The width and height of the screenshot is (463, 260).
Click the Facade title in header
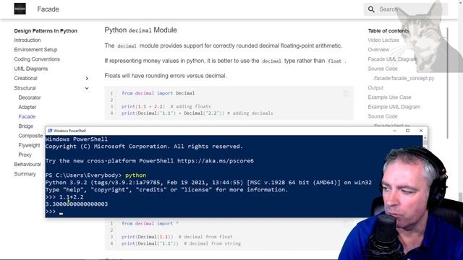(x=48, y=9)
